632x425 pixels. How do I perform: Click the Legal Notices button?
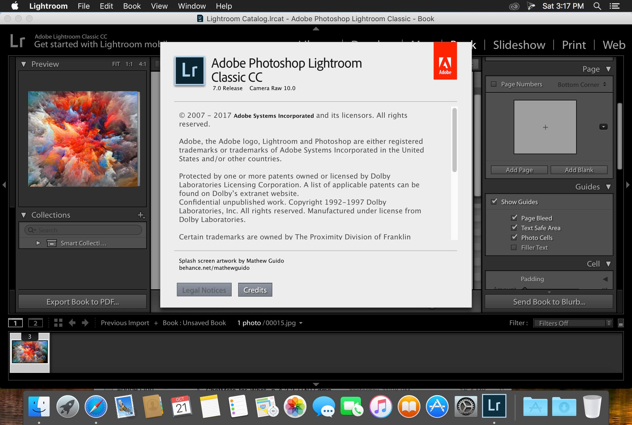click(x=204, y=290)
